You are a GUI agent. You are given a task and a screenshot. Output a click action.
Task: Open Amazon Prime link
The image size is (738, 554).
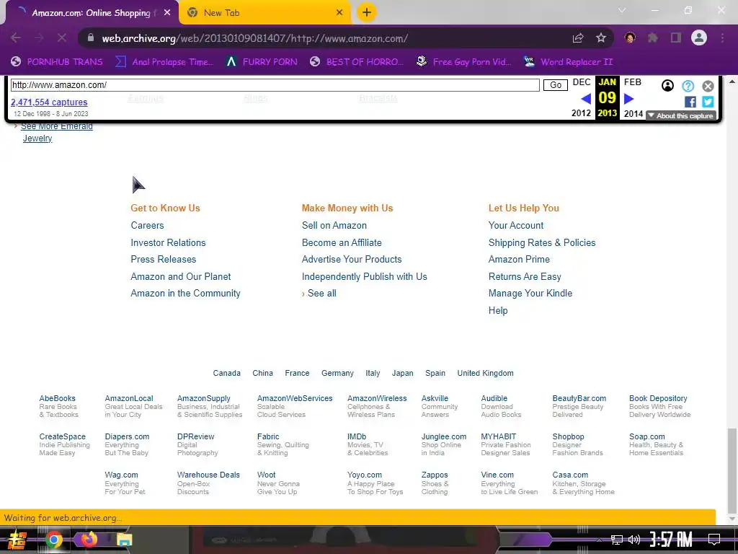tap(519, 259)
